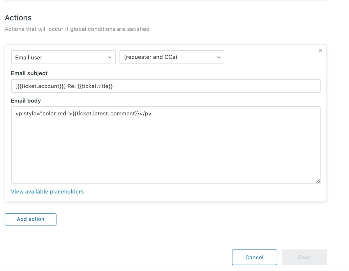
Task: Remove the email action with X icon
Action: coord(320,51)
